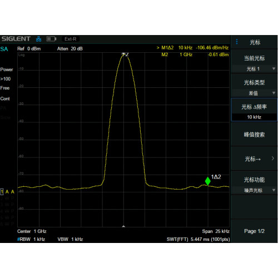Screen dimensions: 278x278
Task: Click the VBW 1 kHz readout
Action: click(x=70, y=239)
